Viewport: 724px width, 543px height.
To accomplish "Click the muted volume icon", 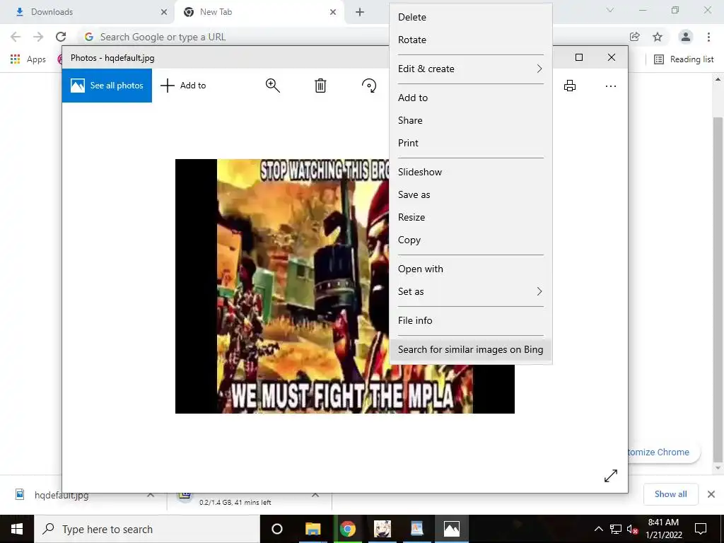I will click(632, 529).
